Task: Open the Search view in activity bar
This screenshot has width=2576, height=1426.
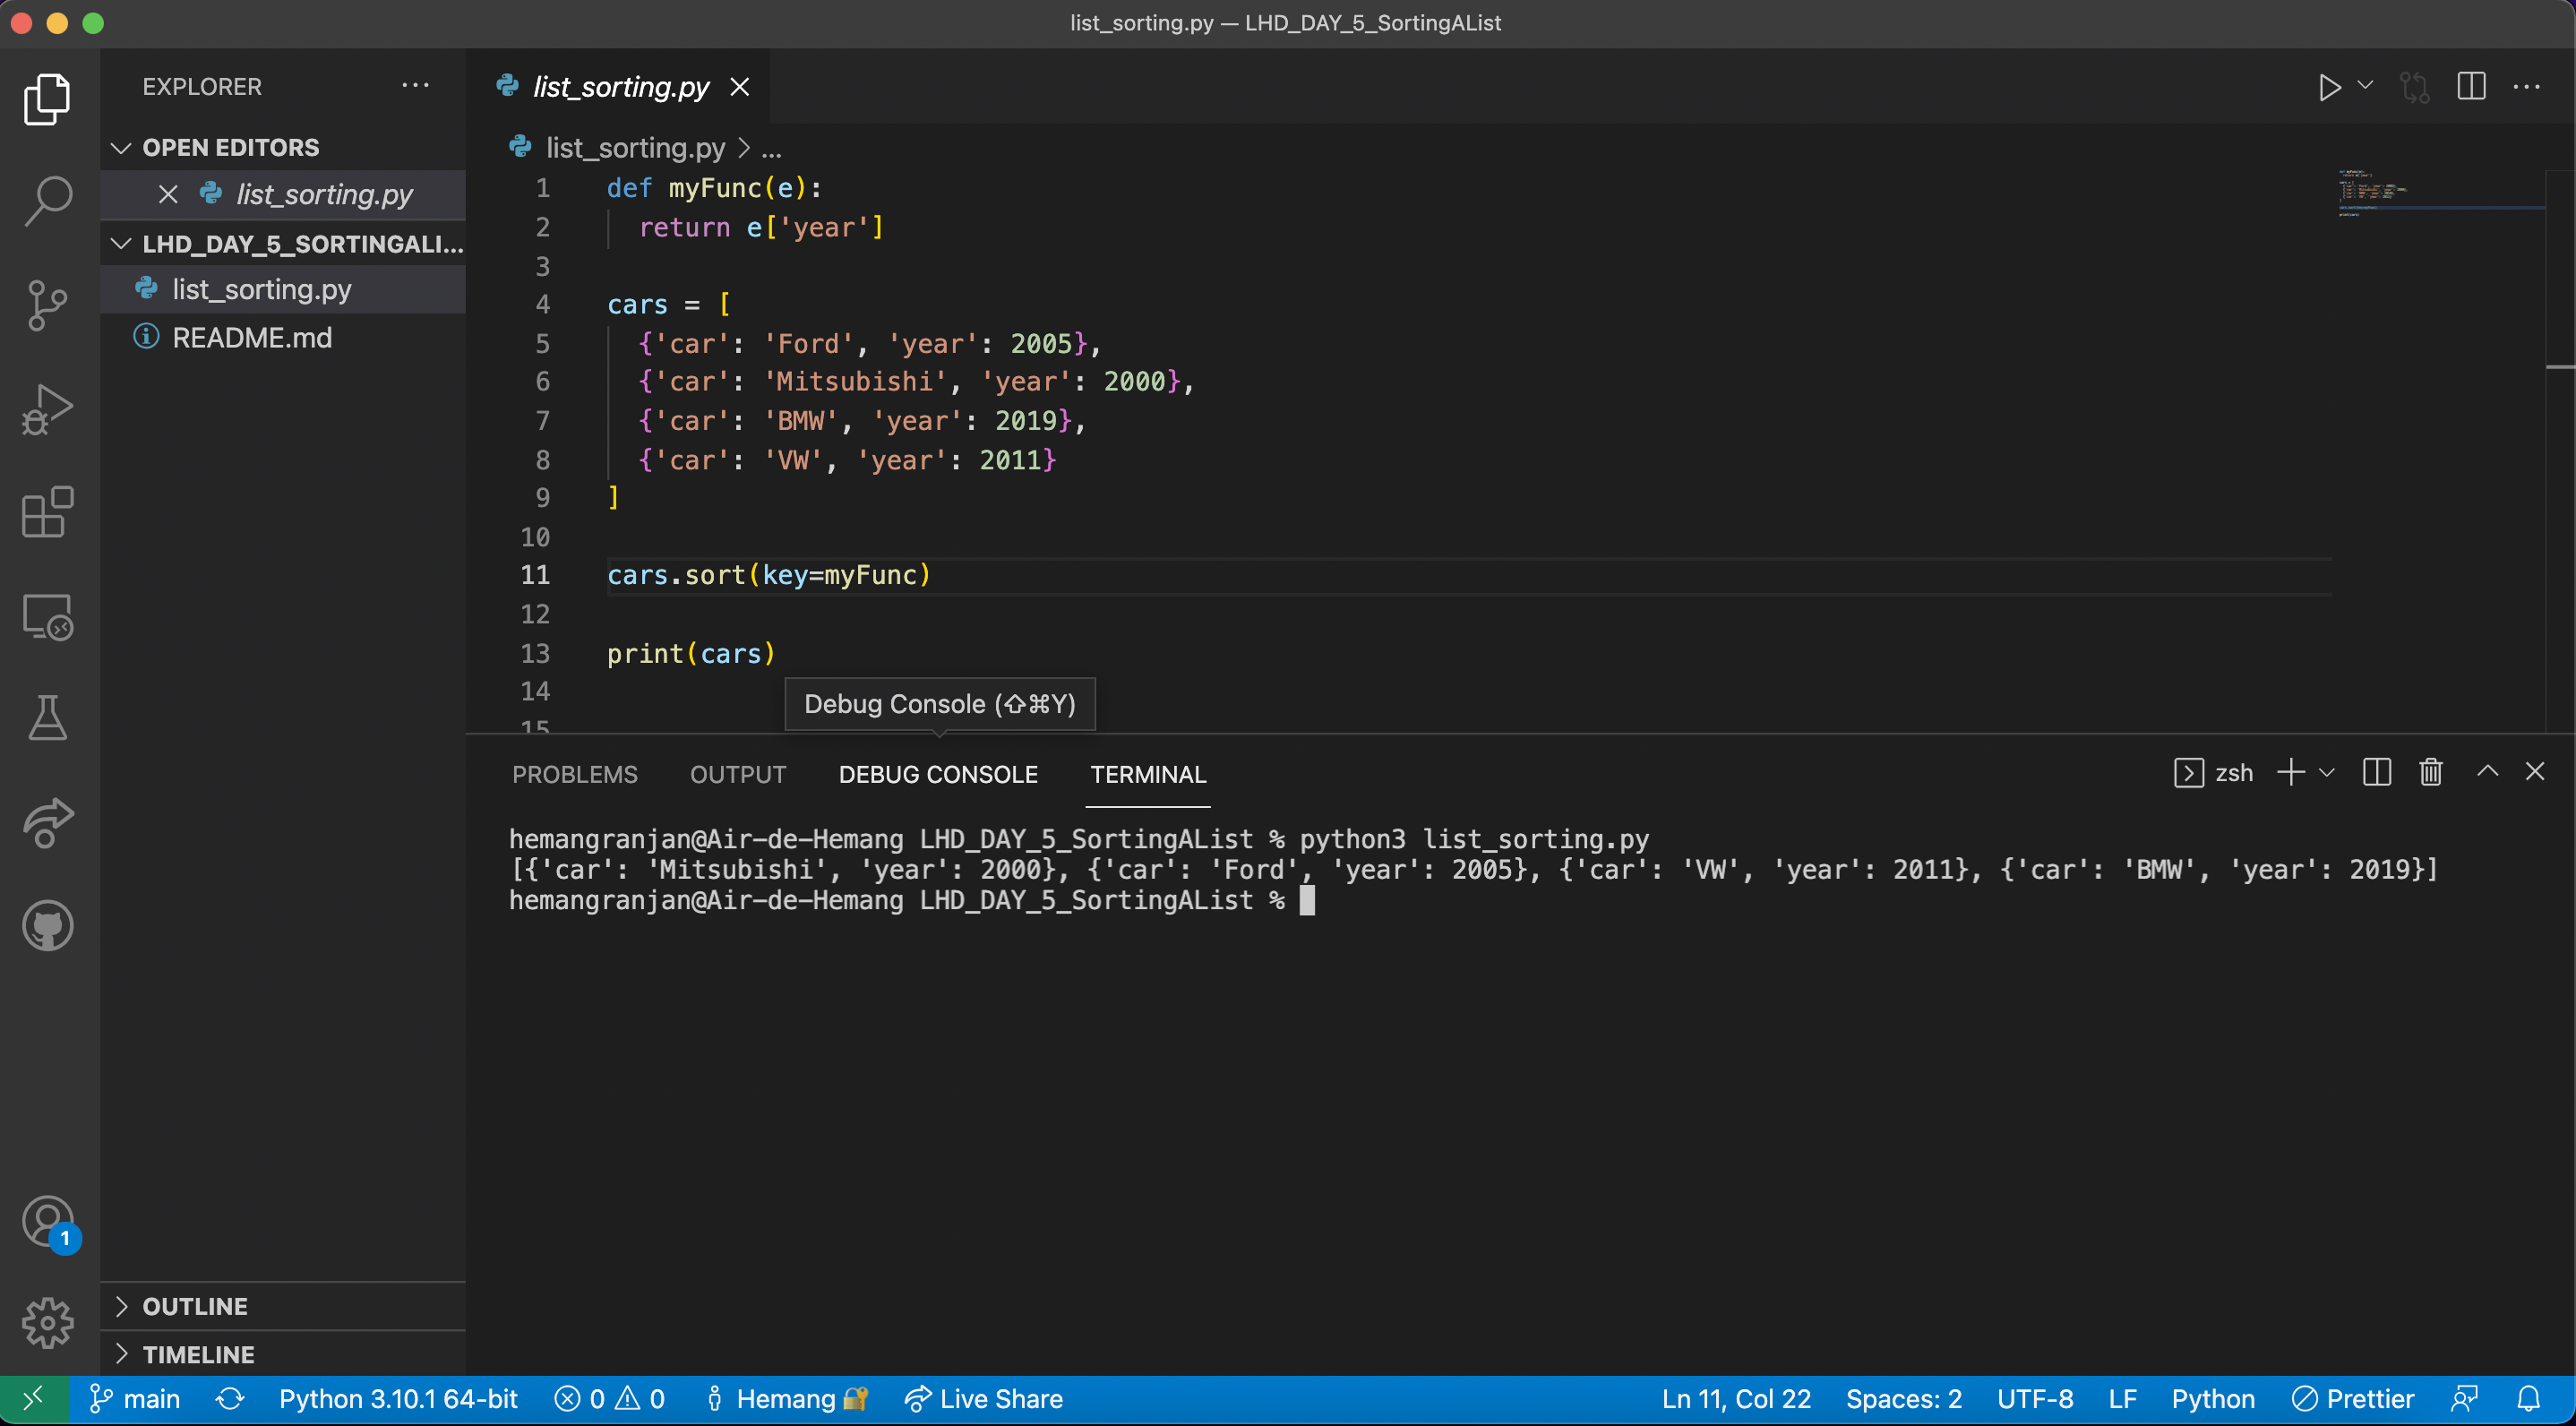Action: click(47, 201)
